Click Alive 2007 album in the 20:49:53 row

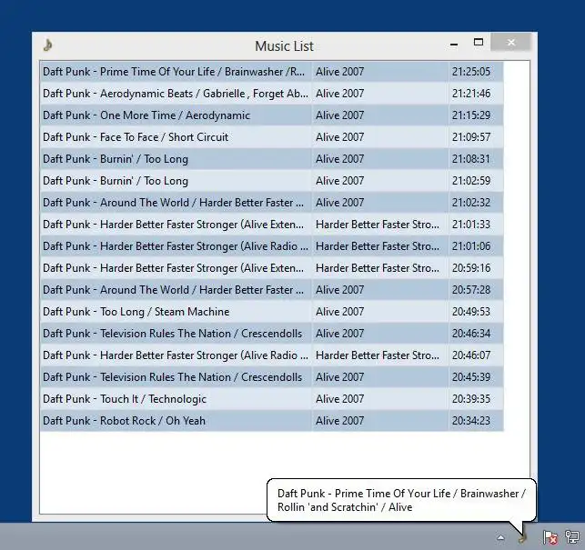pyautogui.click(x=339, y=312)
